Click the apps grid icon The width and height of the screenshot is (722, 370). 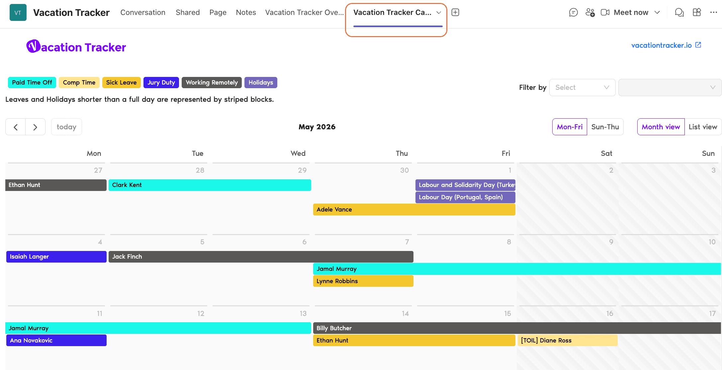pos(697,13)
